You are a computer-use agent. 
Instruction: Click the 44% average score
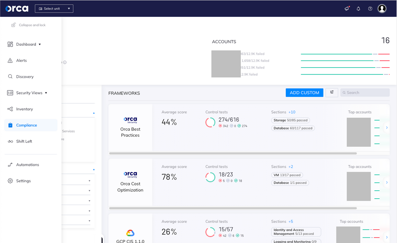169,122
